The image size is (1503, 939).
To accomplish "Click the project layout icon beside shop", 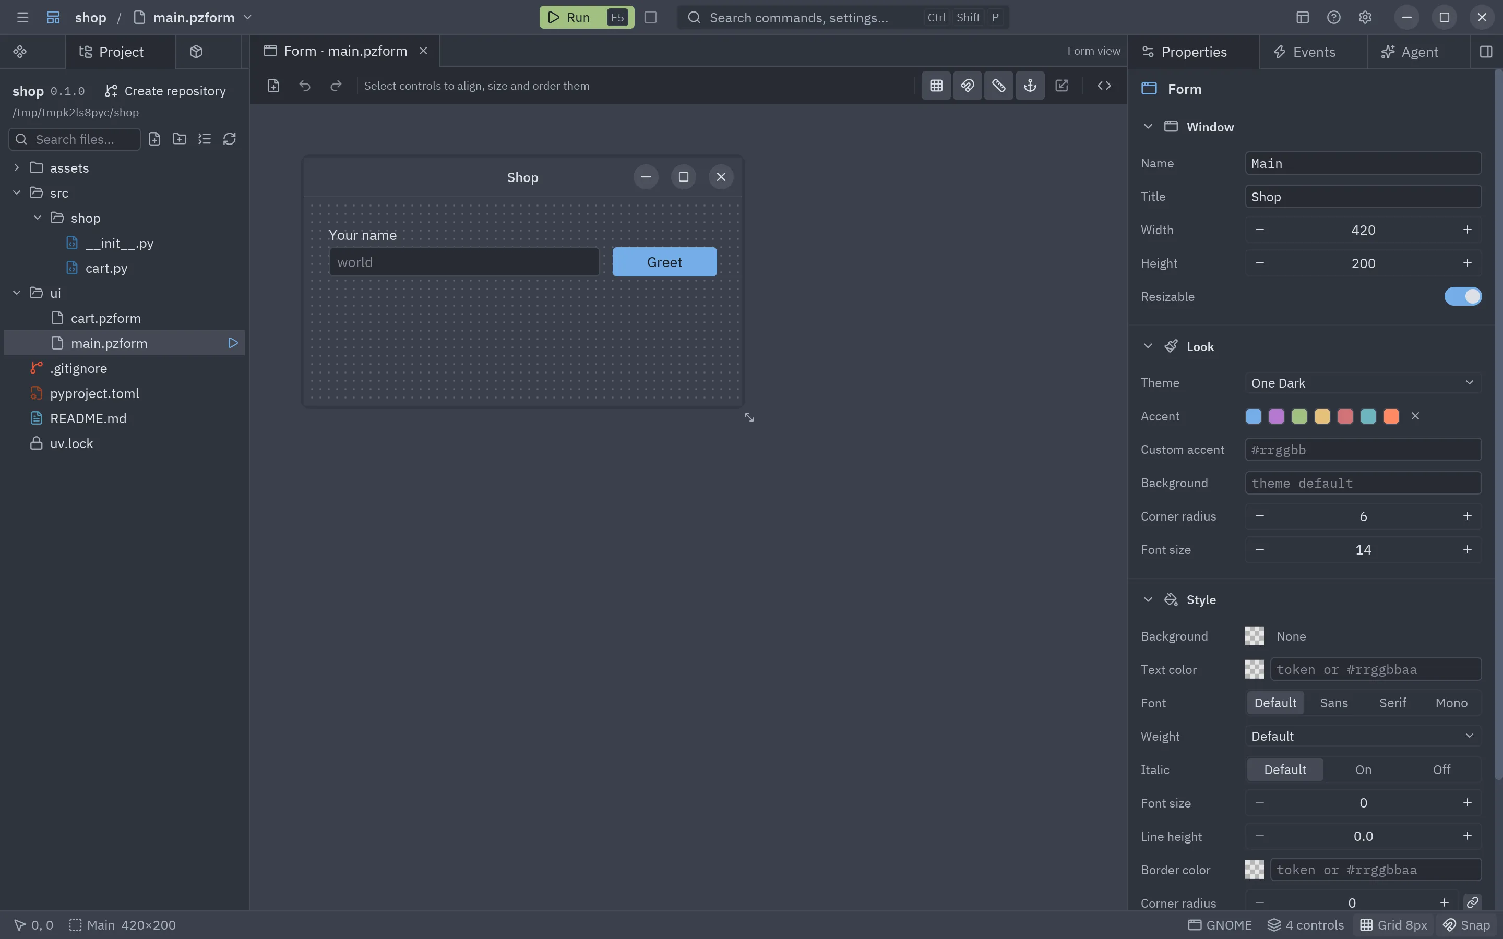I will pyautogui.click(x=53, y=17).
